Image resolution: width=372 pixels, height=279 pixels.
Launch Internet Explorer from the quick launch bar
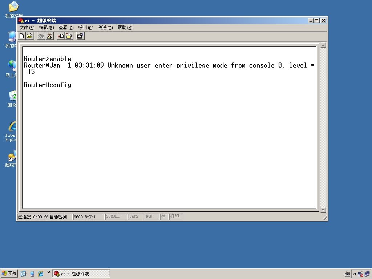click(x=41, y=274)
